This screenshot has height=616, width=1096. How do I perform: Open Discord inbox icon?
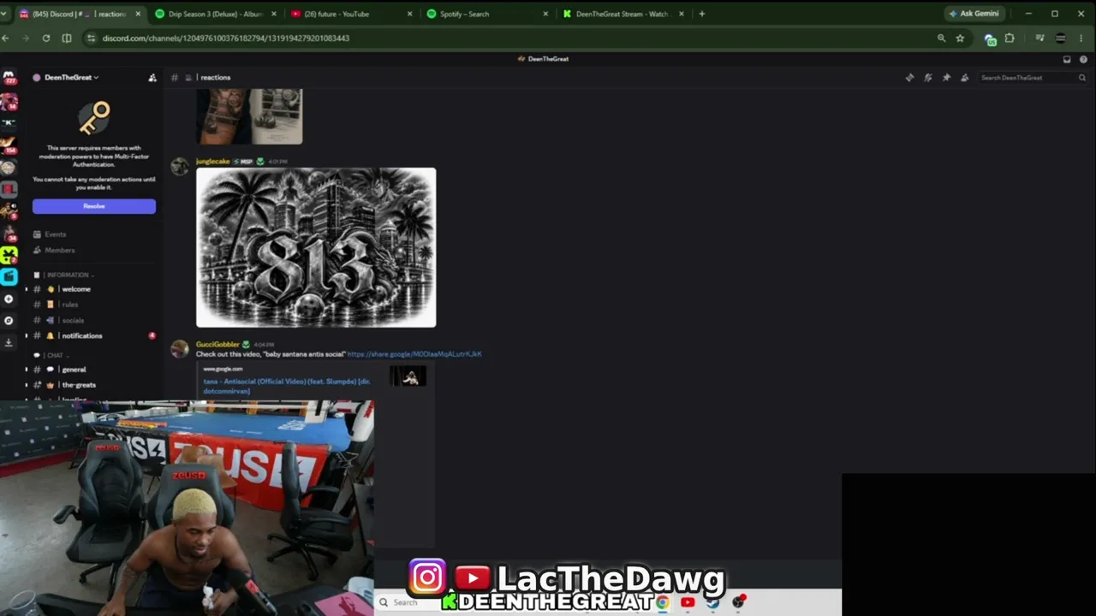1067,59
